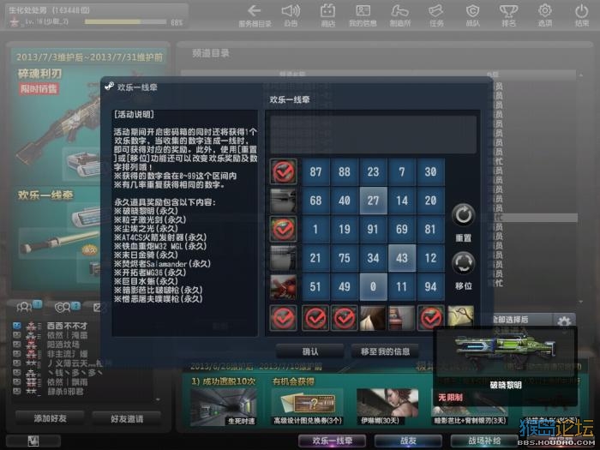Click column reward thumbnail below number 11

(402, 318)
